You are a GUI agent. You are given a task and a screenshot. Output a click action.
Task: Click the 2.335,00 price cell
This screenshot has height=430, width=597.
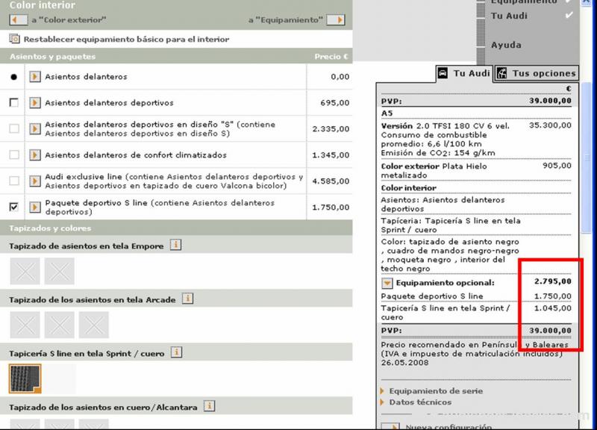click(329, 129)
